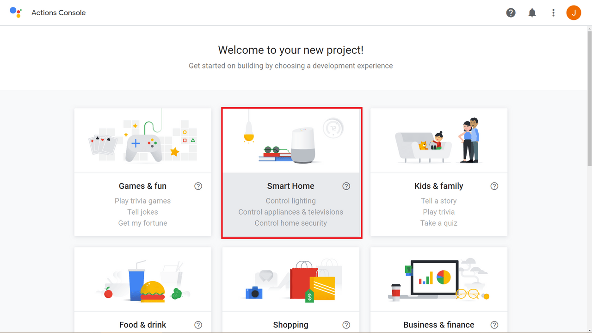
Task: Click 'Play trivia' under Kids & family
Action: point(439,212)
